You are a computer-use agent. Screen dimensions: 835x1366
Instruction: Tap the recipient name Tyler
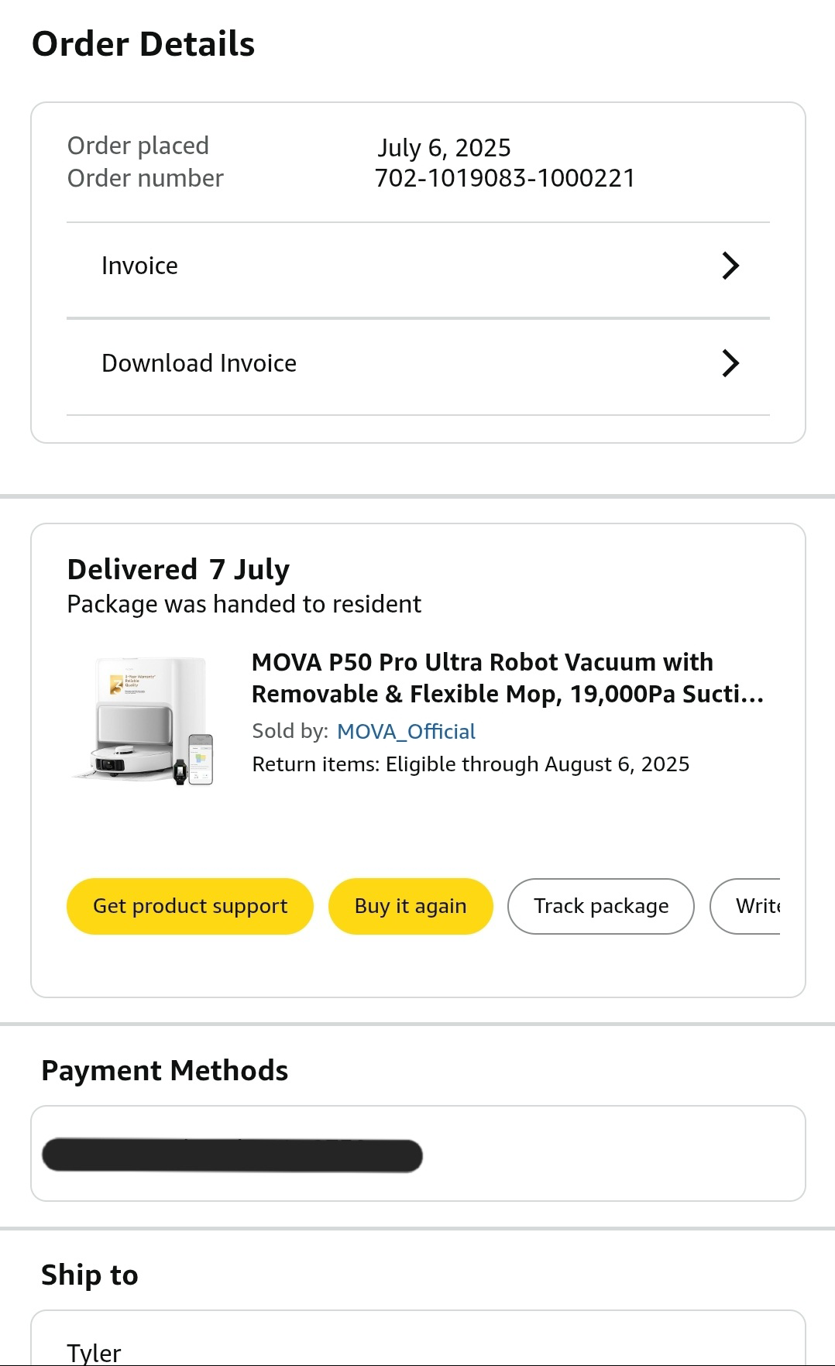tap(94, 1352)
